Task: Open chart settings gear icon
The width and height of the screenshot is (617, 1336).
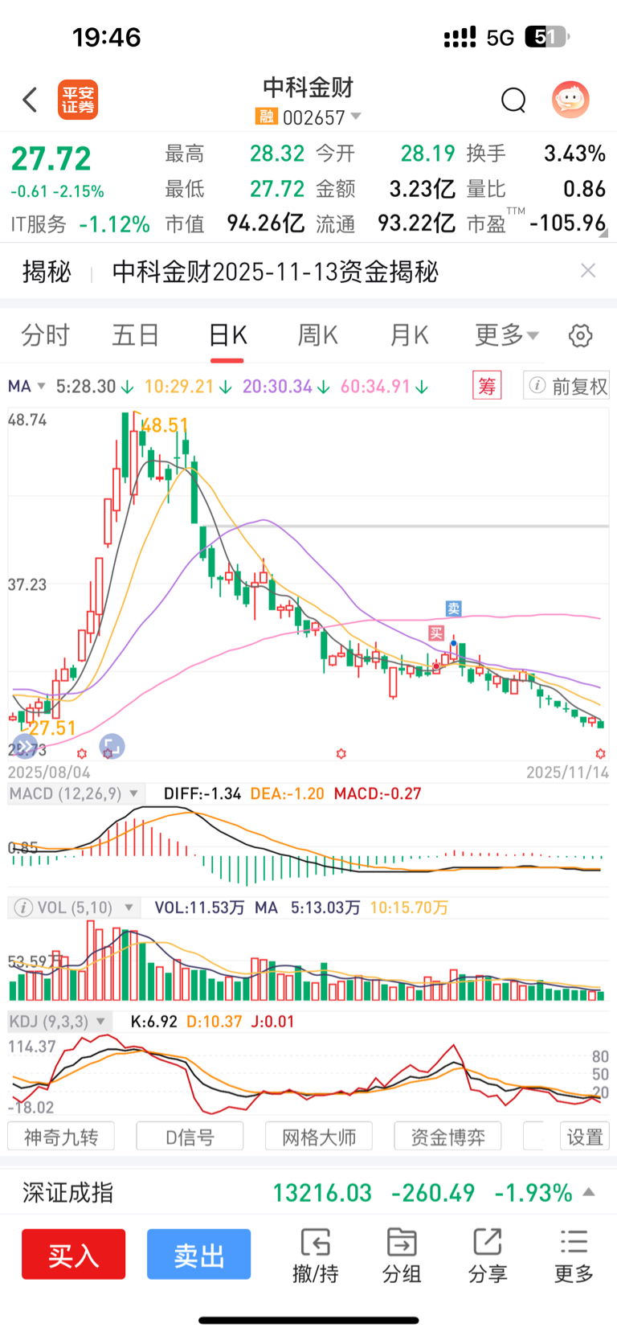Action: coord(580,335)
